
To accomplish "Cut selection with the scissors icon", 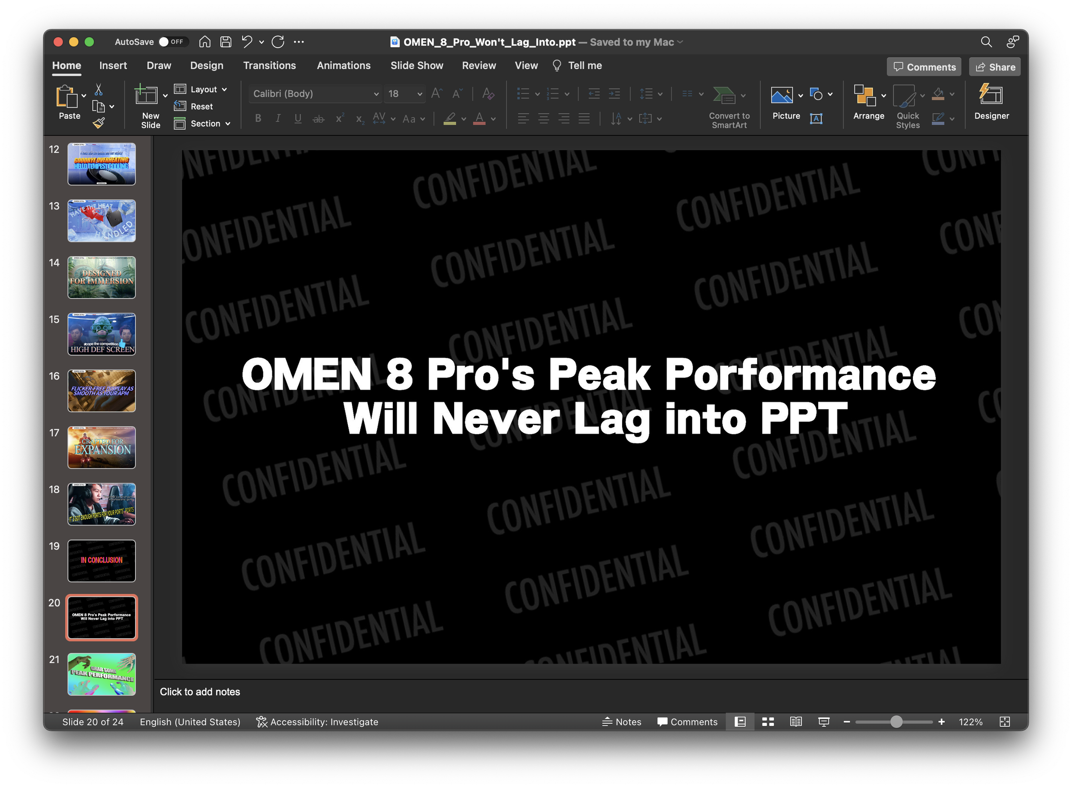I will (x=99, y=89).
